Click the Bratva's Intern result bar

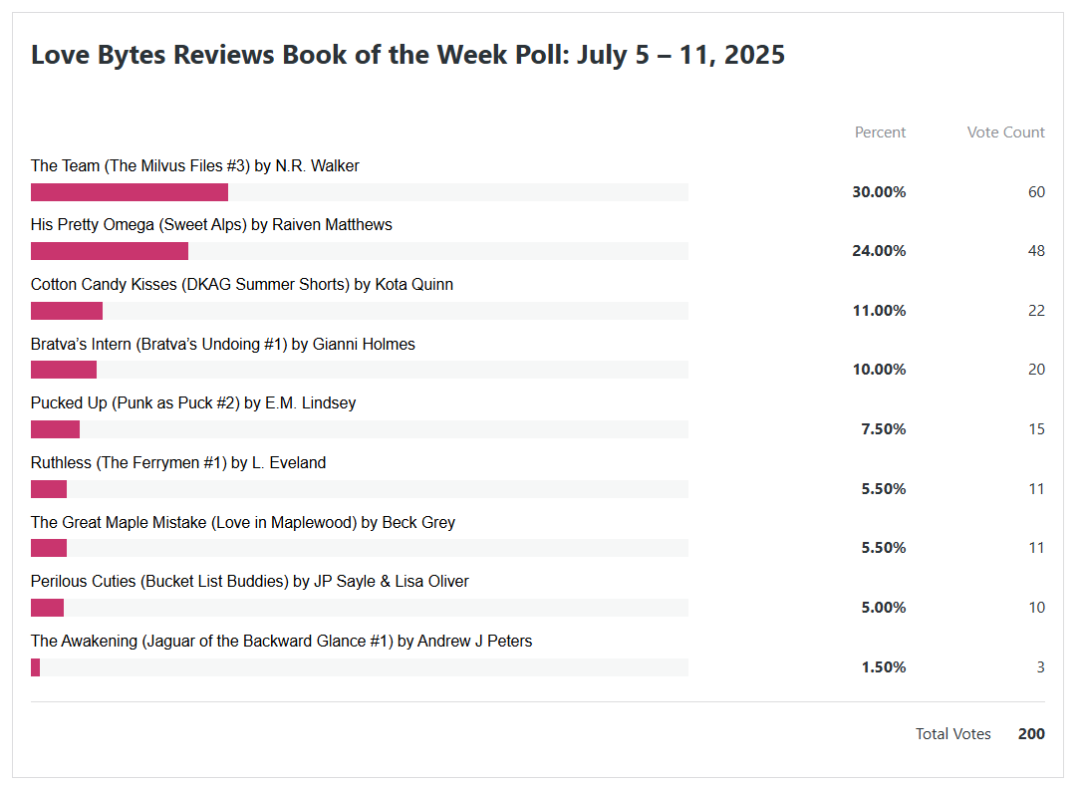pos(64,370)
